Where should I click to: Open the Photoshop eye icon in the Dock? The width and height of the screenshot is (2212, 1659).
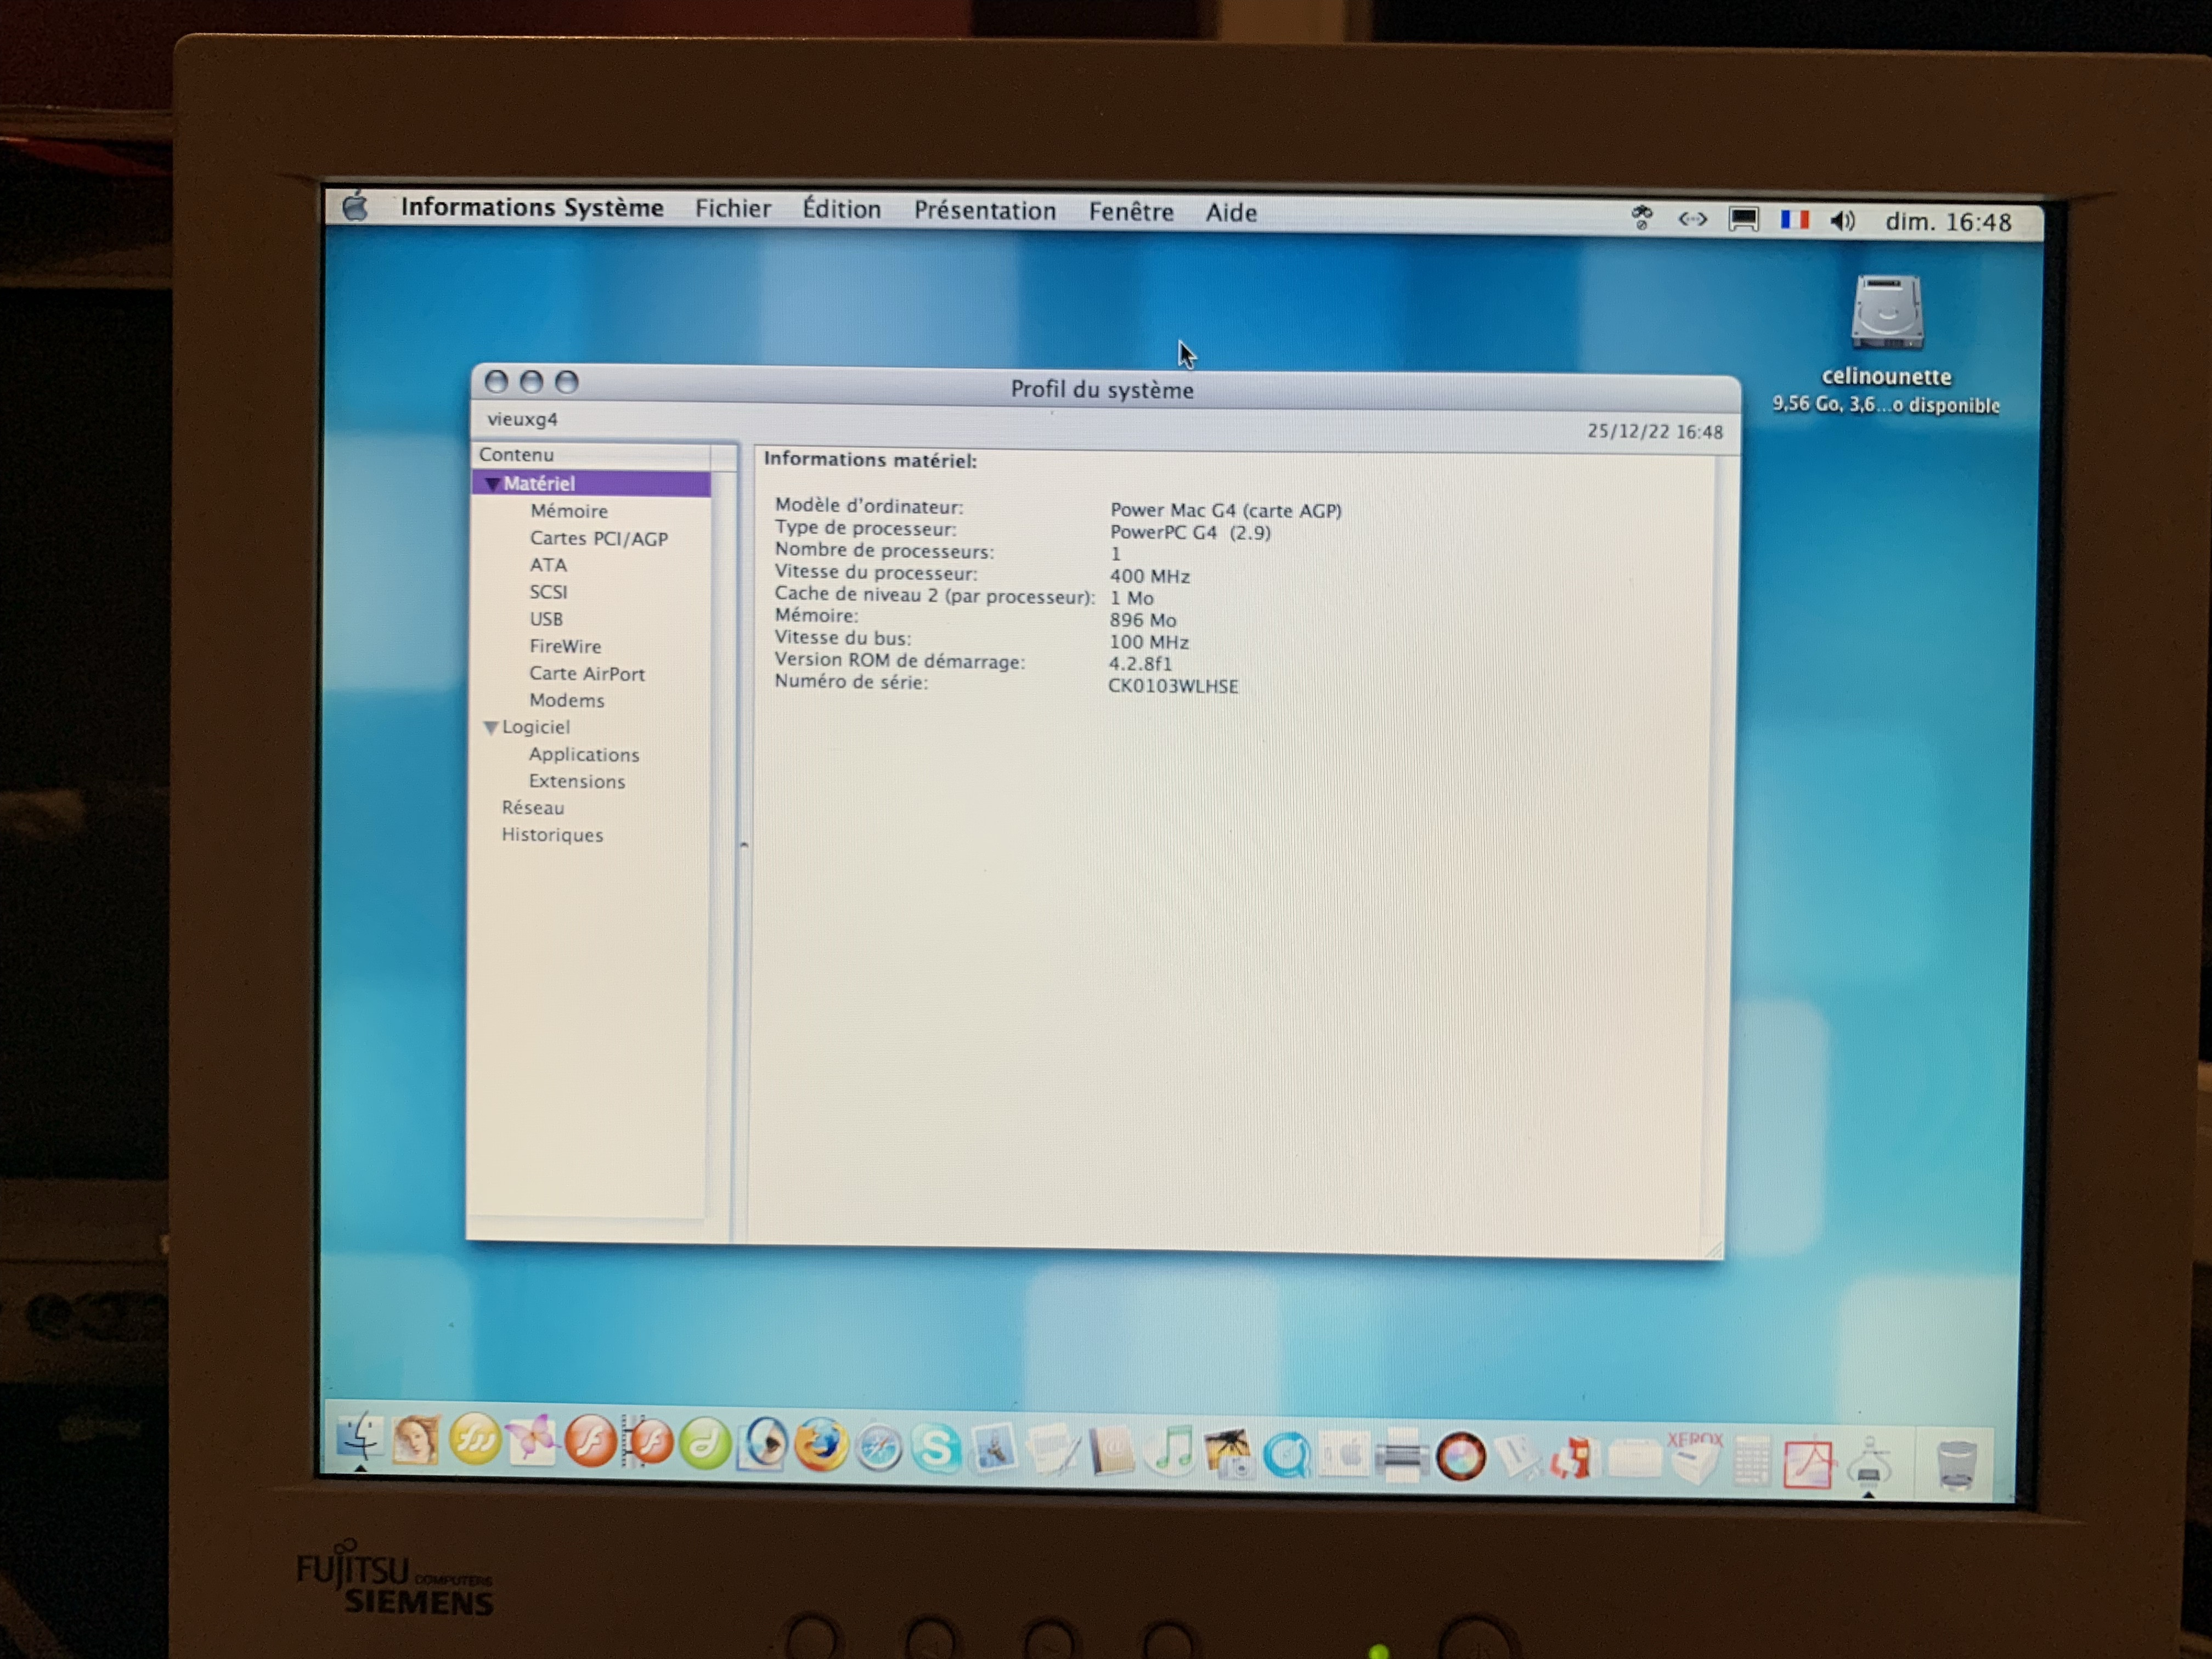coord(764,1445)
